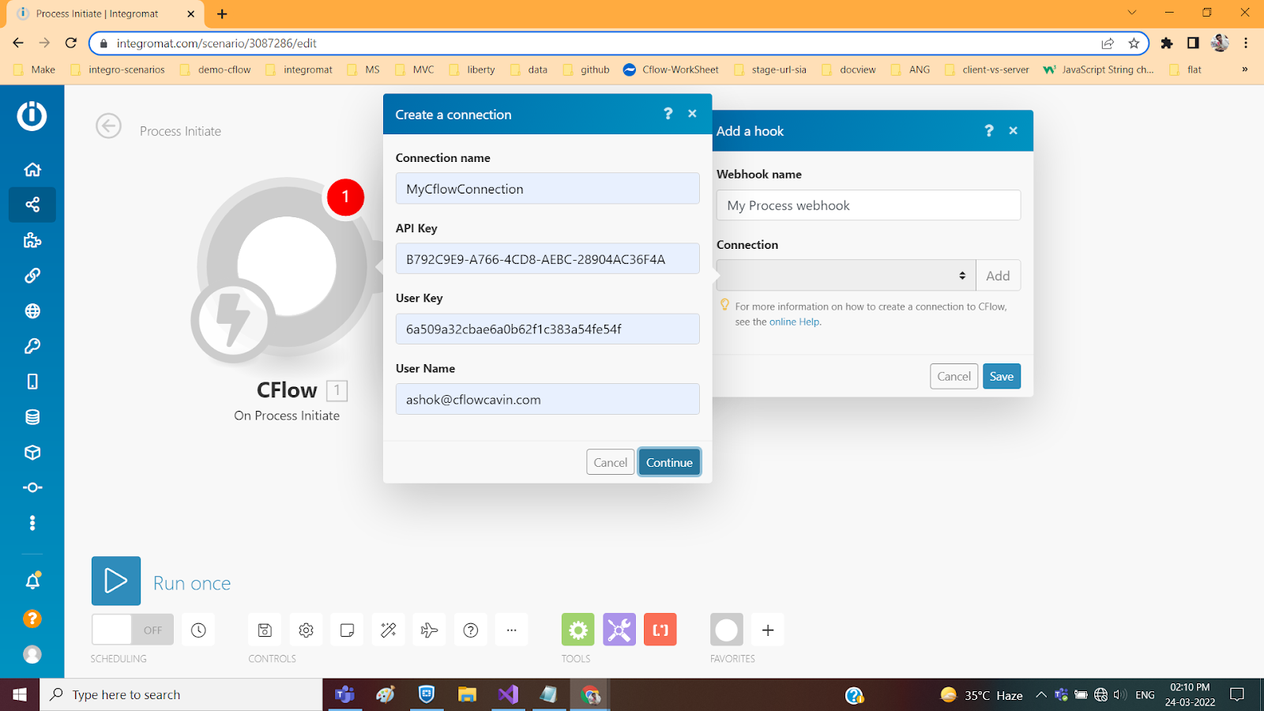This screenshot has width=1264, height=711.
Task: Open a new browser tab
Action: (222, 13)
